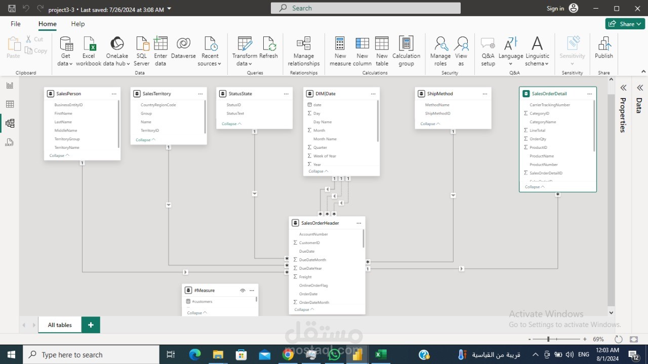Open DIM|Date table more options
Viewport: 648px width, 364px height.
[373, 94]
